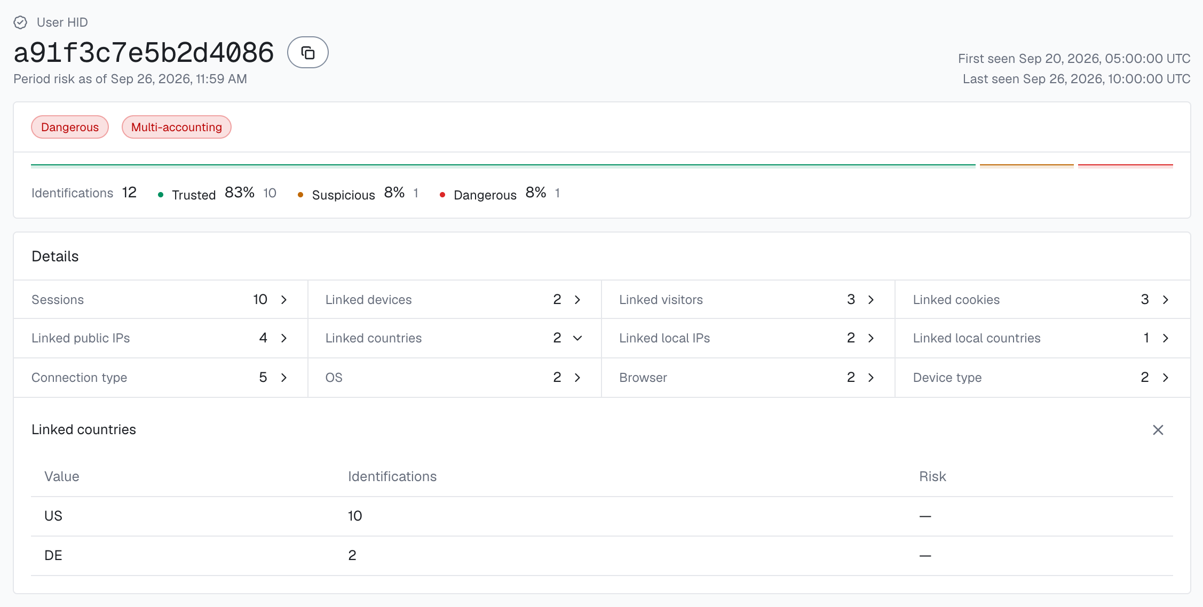Expand the Linked public IPs row

160,338
